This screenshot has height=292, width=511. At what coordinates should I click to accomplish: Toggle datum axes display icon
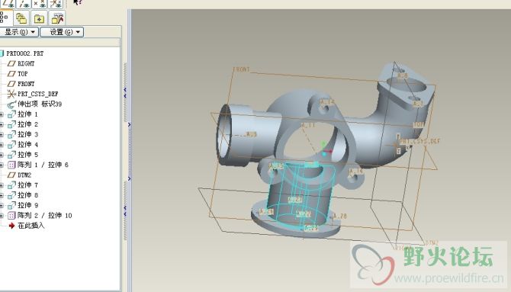tap(24, 3)
